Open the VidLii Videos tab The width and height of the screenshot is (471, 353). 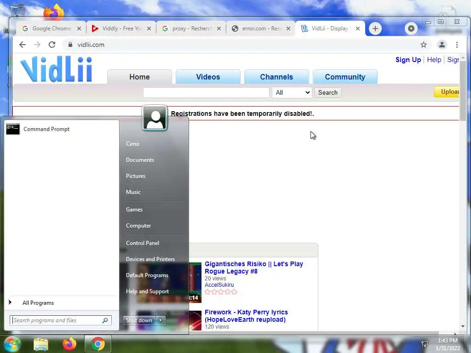point(208,77)
